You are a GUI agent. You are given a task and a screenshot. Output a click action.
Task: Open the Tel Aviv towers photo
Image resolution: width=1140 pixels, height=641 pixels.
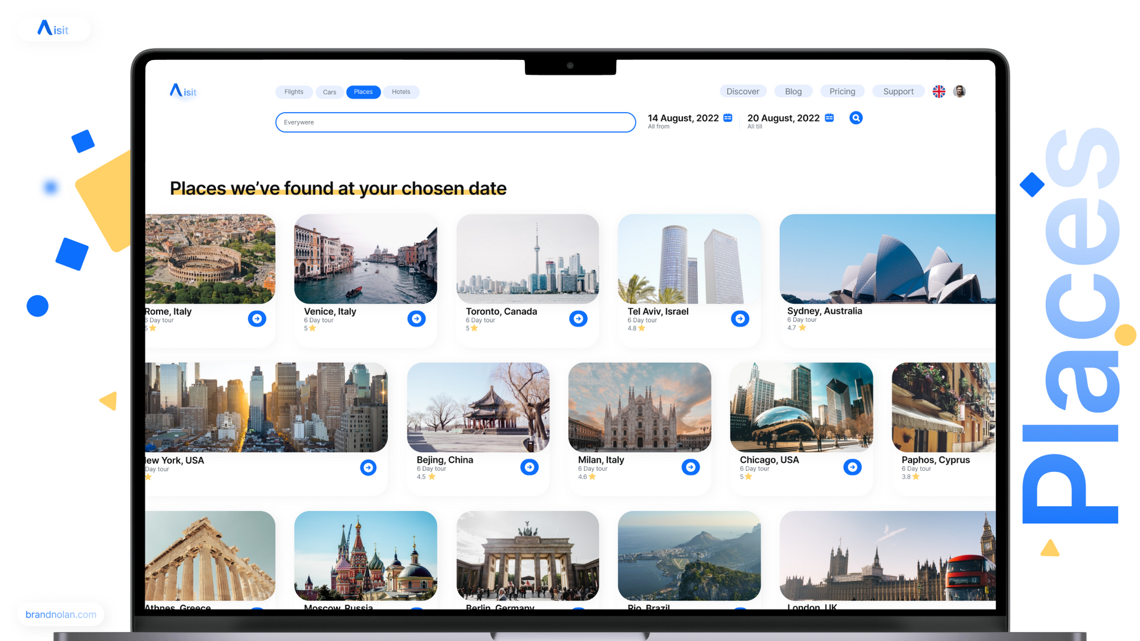coord(689,258)
